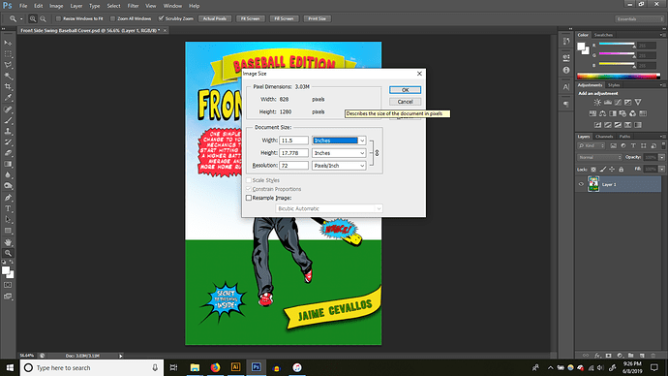Select the Pen tool

pyautogui.click(x=8, y=198)
